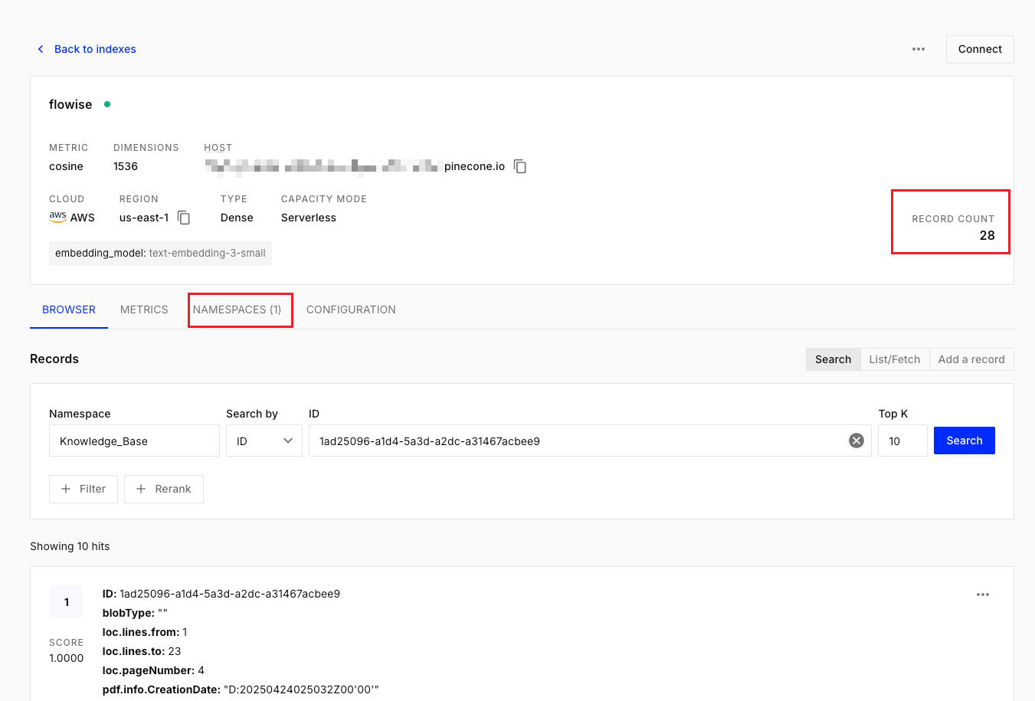Copy the us-east-1 region value
This screenshot has width=1035, height=701.
point(184,218)
